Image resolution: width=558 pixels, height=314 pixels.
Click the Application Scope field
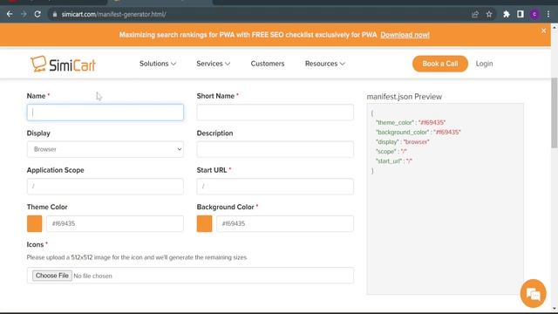pos(105,186)
